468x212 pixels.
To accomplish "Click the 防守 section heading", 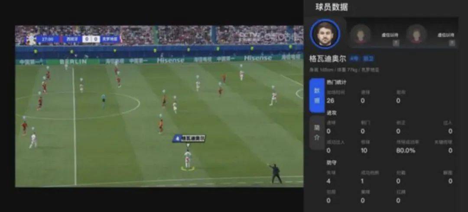I will coord(332,163).
